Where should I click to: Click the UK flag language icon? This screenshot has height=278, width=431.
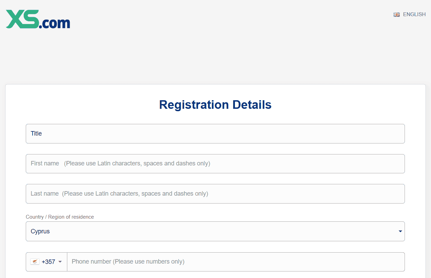click(x=397, y=15)
